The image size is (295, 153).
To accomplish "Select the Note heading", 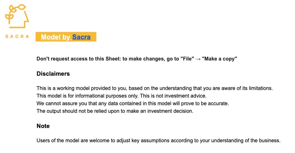I will pyautogui.click(x=43, y=126).
